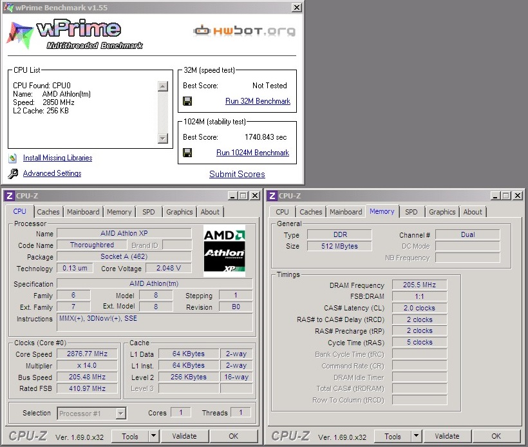Click Package field Socket A (462)

[124, 256]
